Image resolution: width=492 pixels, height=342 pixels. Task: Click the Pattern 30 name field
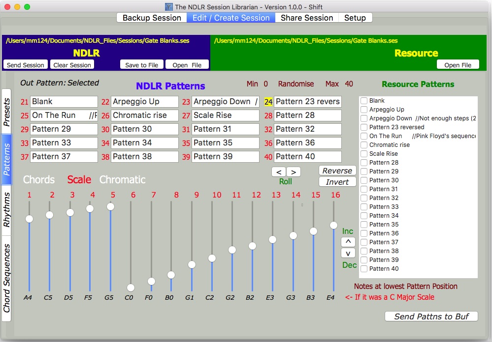(x=145, y=129)
